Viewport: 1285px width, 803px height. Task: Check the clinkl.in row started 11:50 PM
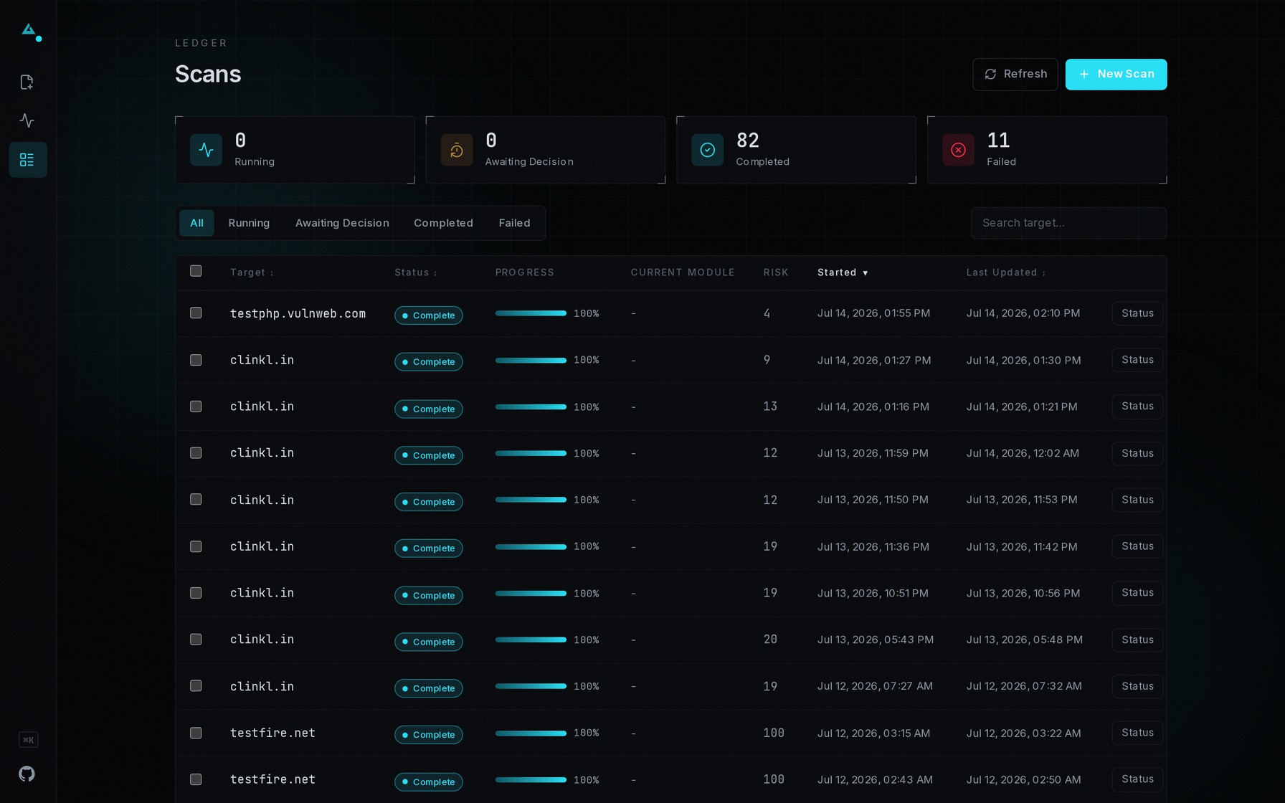click(196, 499)
